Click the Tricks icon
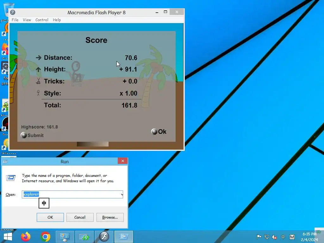324x243 pixels. [x=38, y=81]
